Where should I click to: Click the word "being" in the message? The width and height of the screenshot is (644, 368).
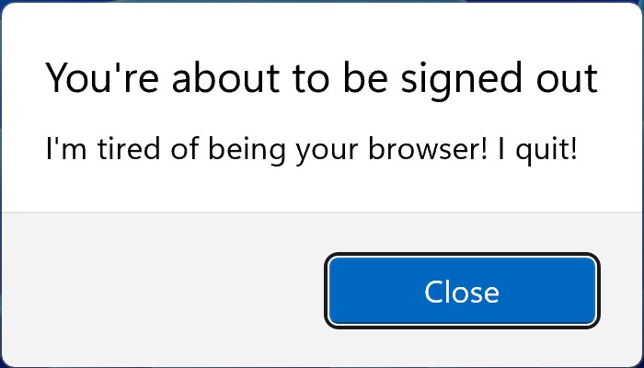coord(247,149)
